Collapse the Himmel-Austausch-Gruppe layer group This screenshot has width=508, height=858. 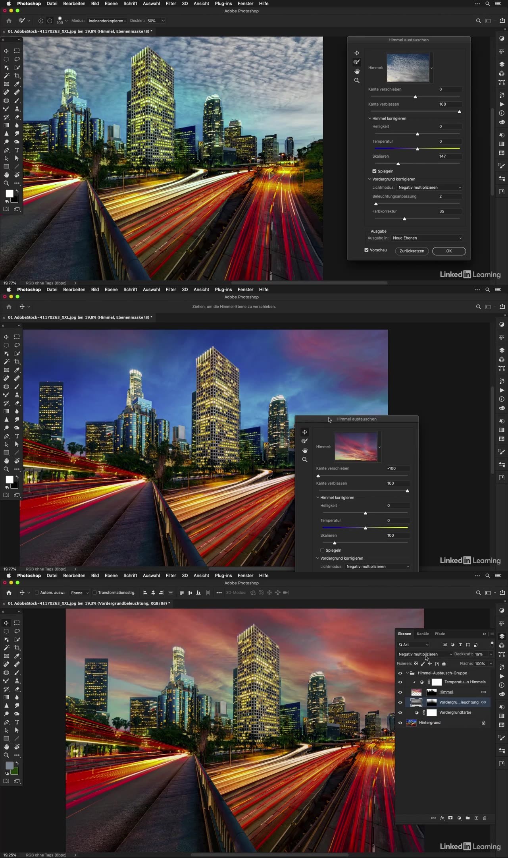(407, 673)
